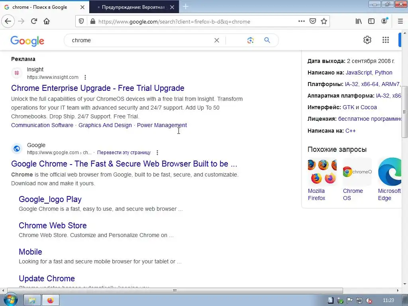The image size is (408, 306).
Task: Open the network tray icon
Action: (x=359, y=300)
